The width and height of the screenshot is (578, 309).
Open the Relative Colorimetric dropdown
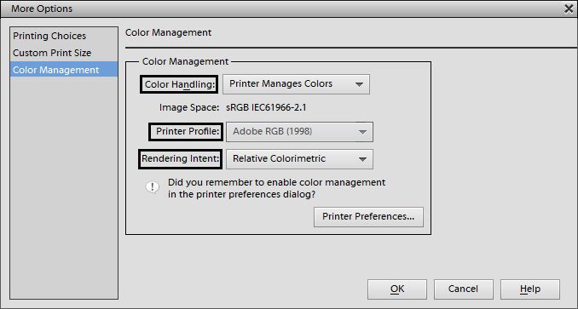[x=299, y=159]
